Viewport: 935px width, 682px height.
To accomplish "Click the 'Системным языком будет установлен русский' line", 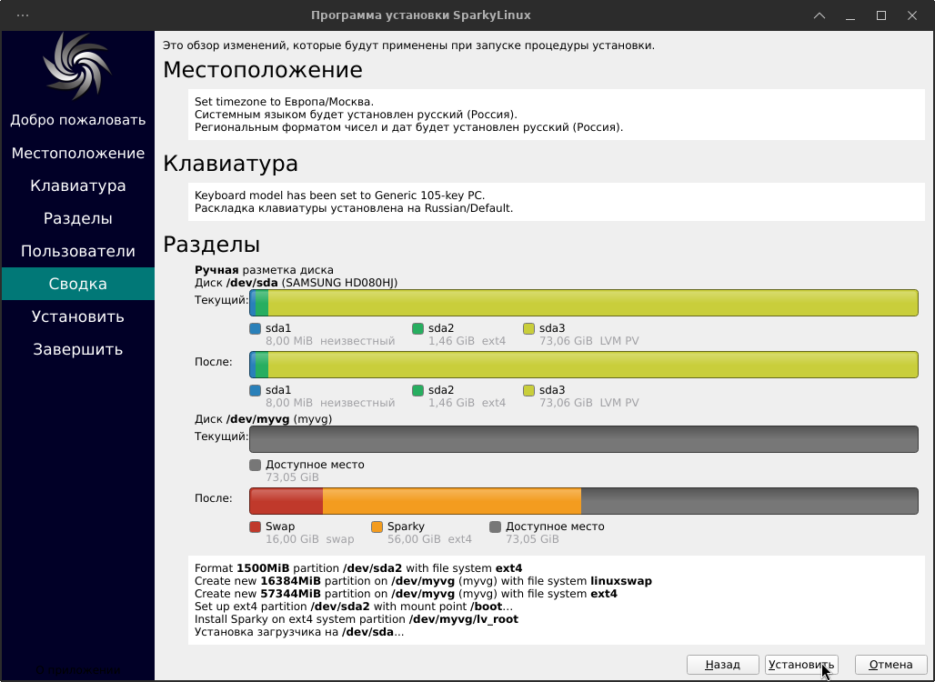I will (x=356, y=115).
